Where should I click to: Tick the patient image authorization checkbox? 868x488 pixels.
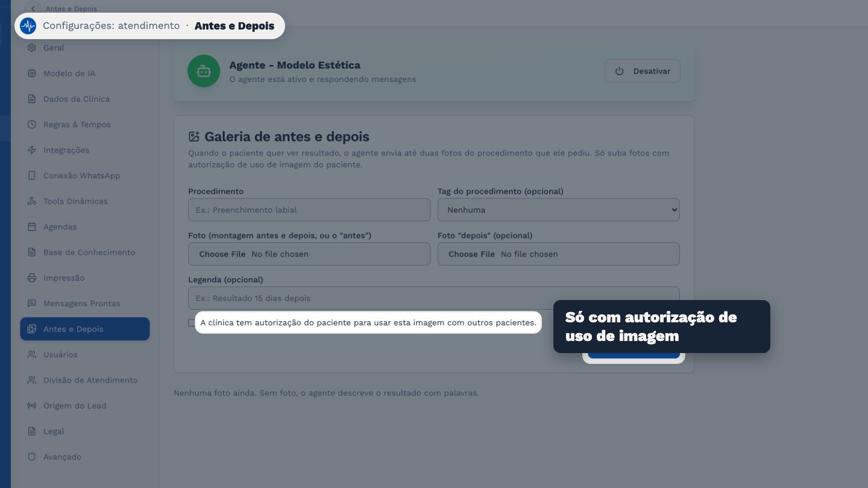[x=192, y=323]
